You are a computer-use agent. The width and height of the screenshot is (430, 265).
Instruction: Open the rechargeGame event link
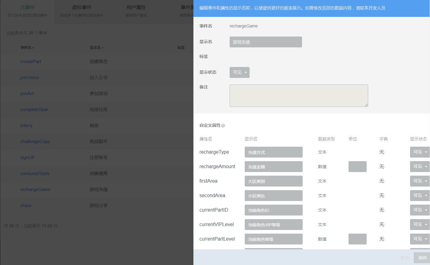pos(35,190)
